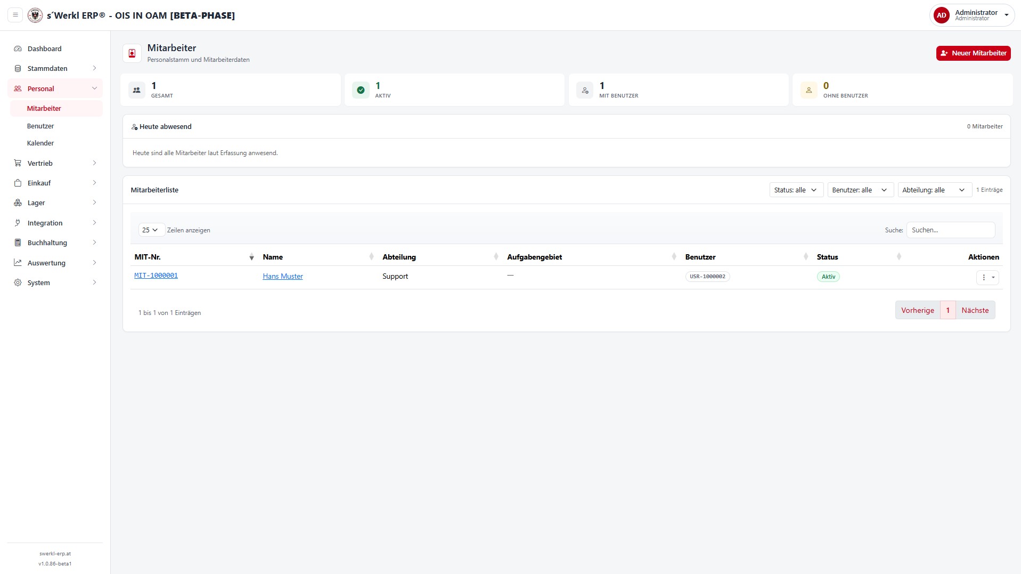Screen dimensions: 1021x574
Task: Go to Dashboard in sidebar
Action: click(55, 48)
